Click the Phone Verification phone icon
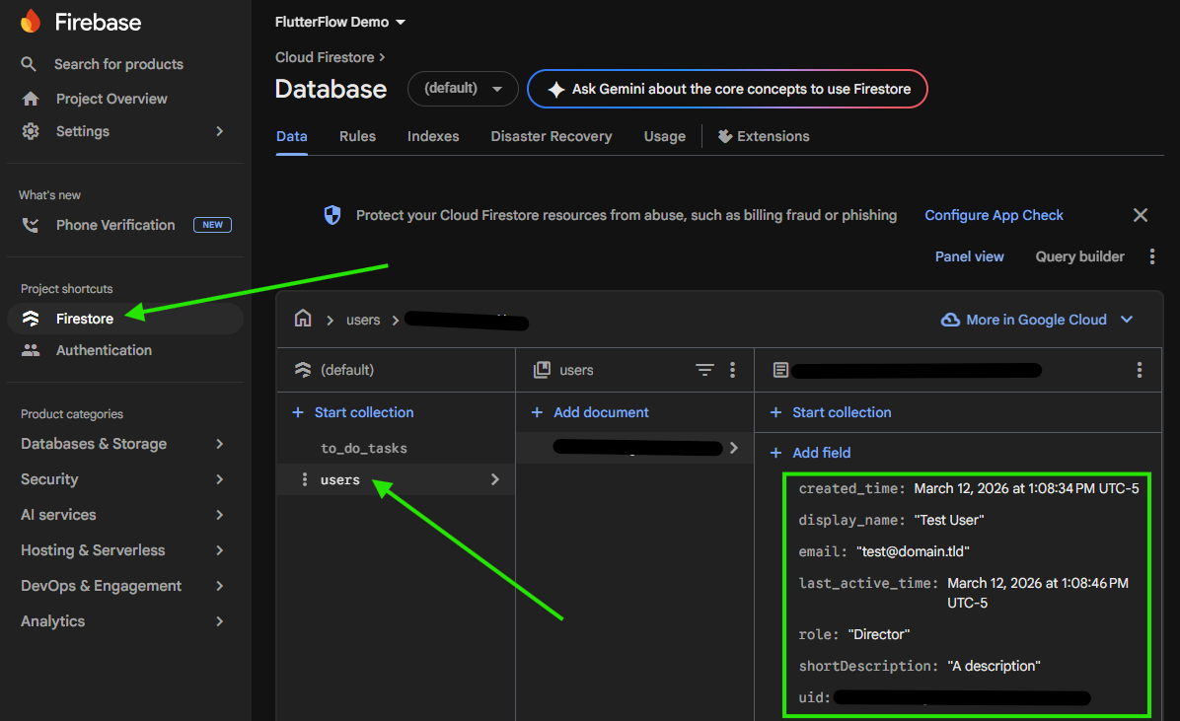The image size is (1180, 721). pos(31,225)
